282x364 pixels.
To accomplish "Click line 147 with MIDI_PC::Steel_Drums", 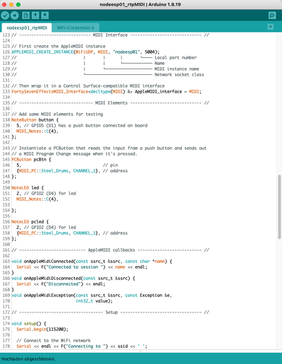I will point(72,170).
